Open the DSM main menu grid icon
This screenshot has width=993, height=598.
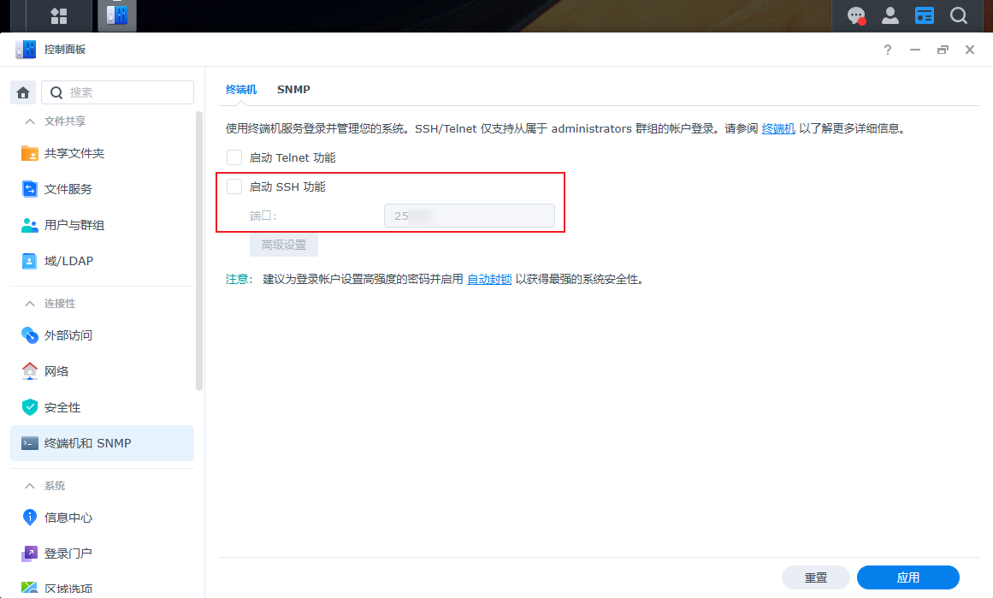tap(59, 15)
